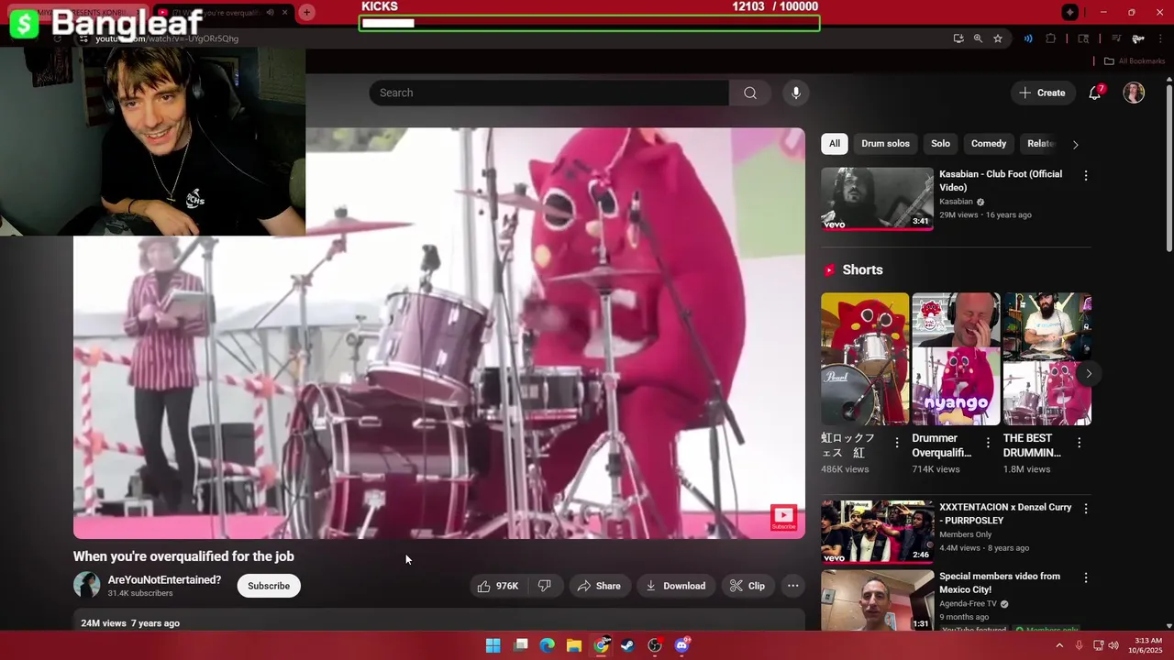Click the Download button
Image resolution: width=1174 pixels, height=660 pixels.
tap(675, 586)
